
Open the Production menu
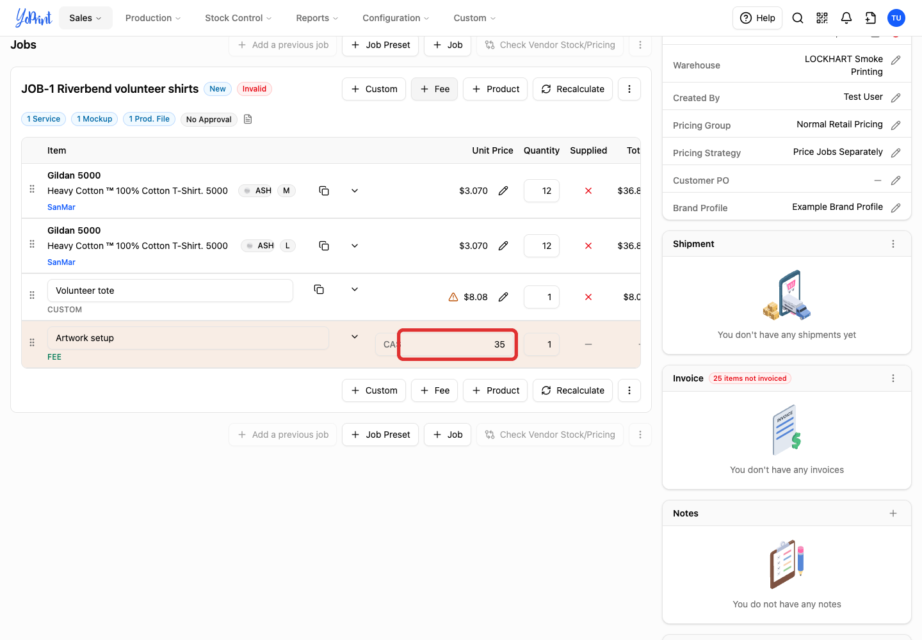pyautogui.click(x=153, y=18)
